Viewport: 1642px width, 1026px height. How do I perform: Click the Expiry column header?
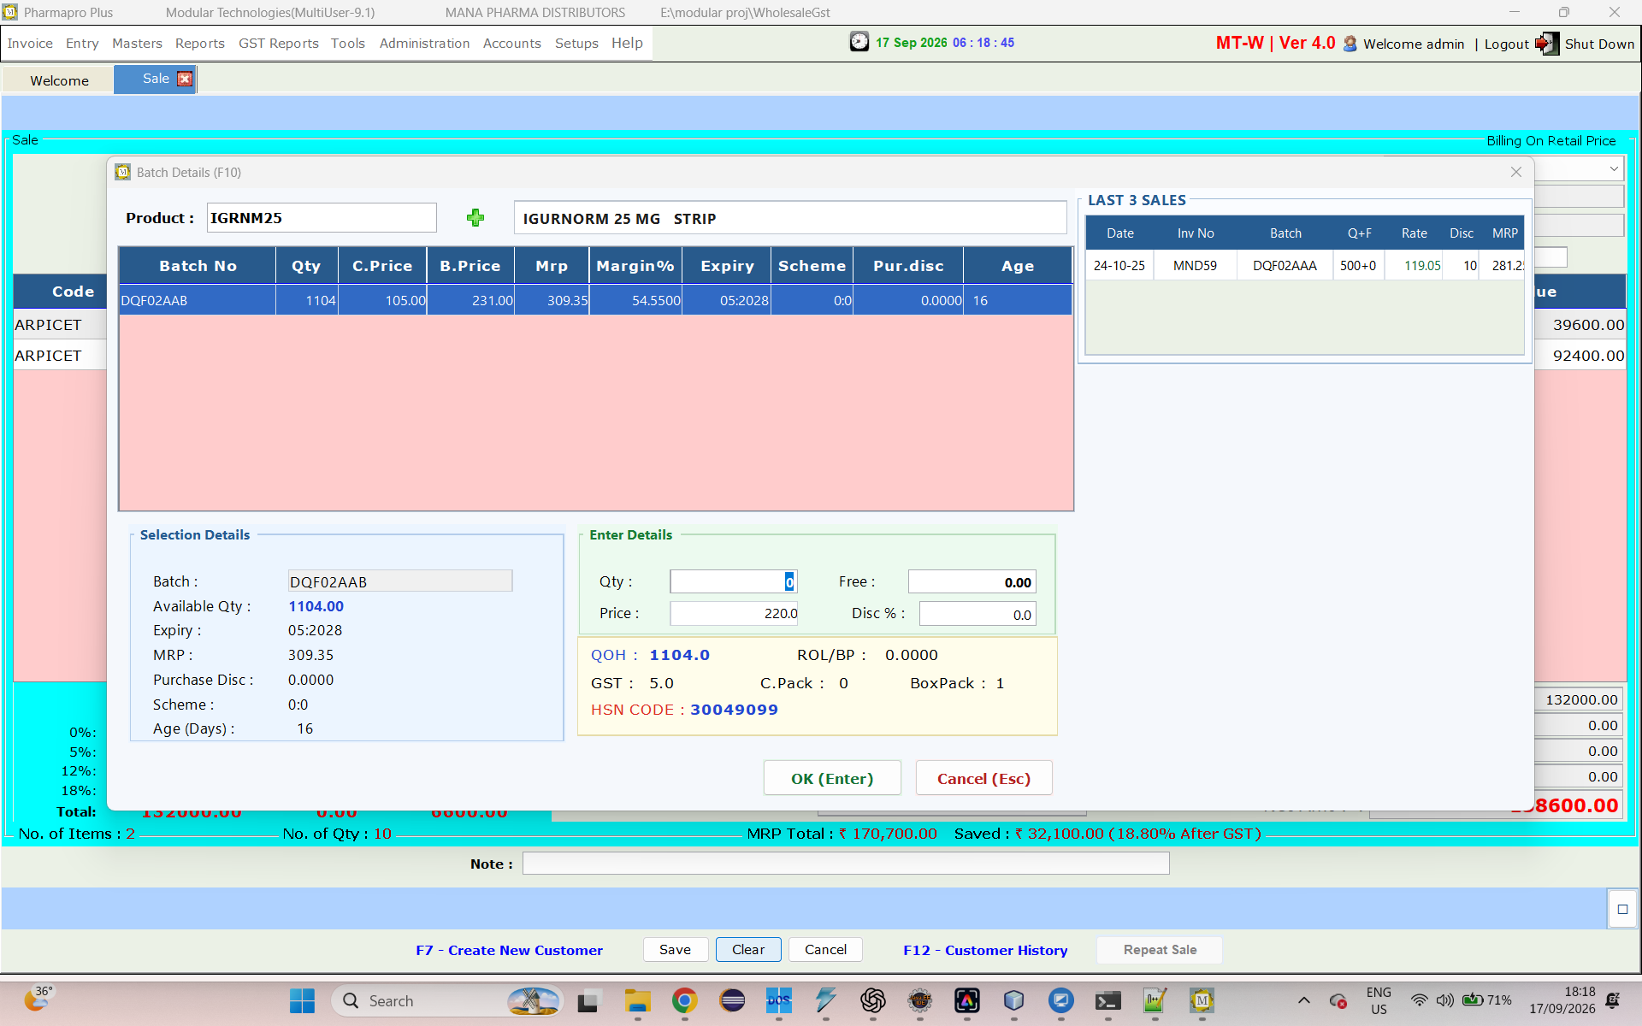tap(727, 266)
